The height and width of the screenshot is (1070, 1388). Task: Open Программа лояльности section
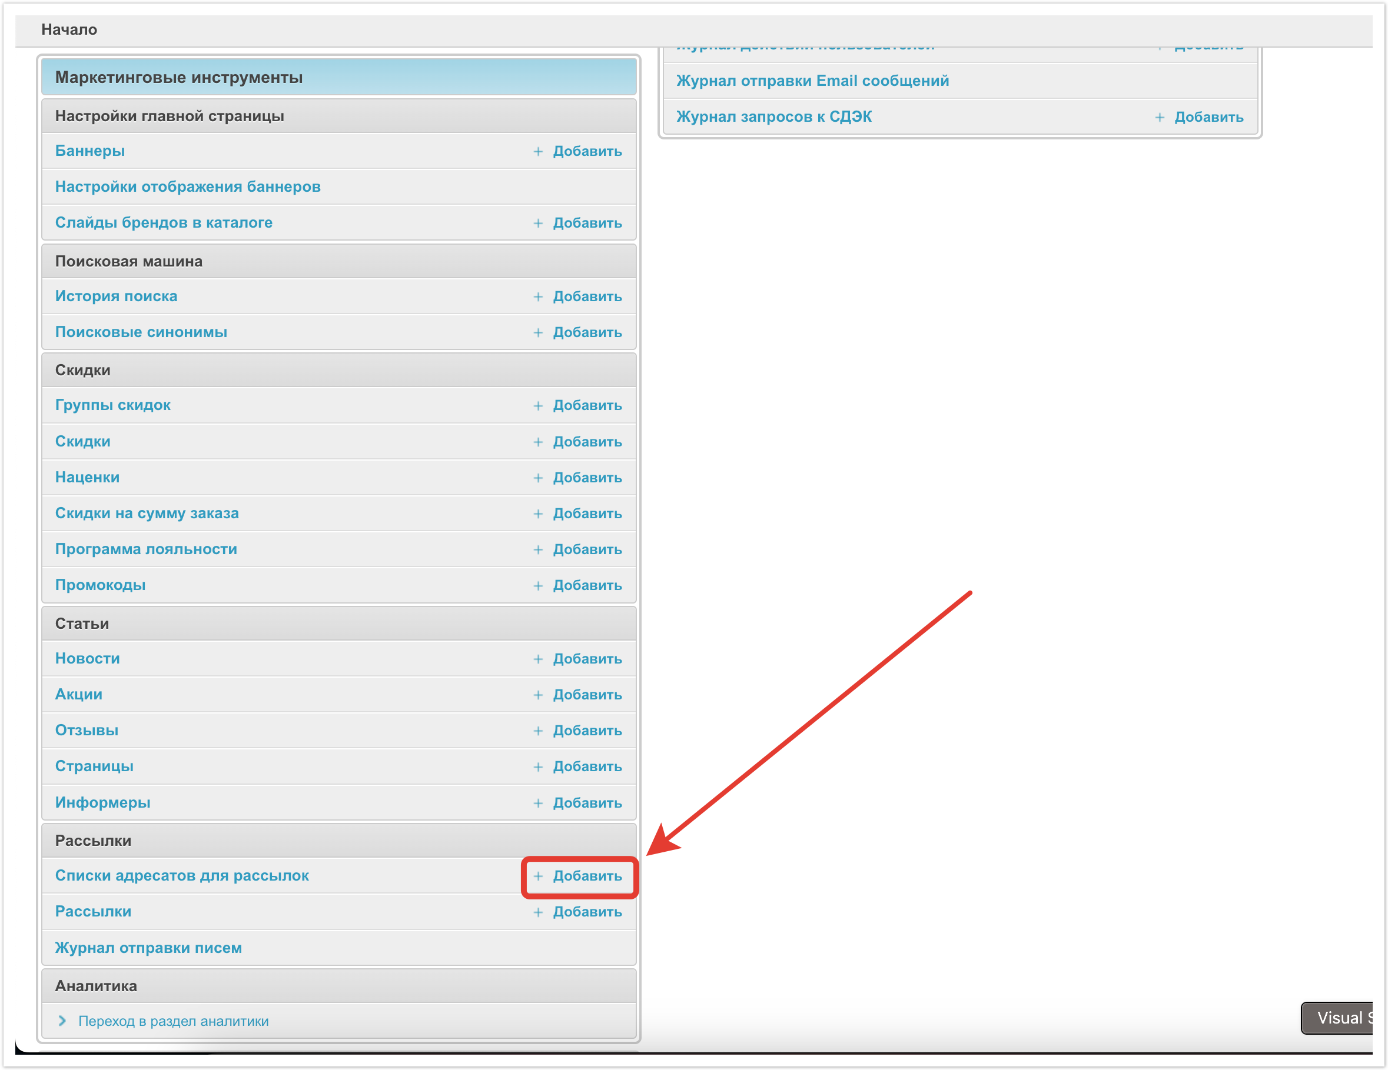click(145, 549)
